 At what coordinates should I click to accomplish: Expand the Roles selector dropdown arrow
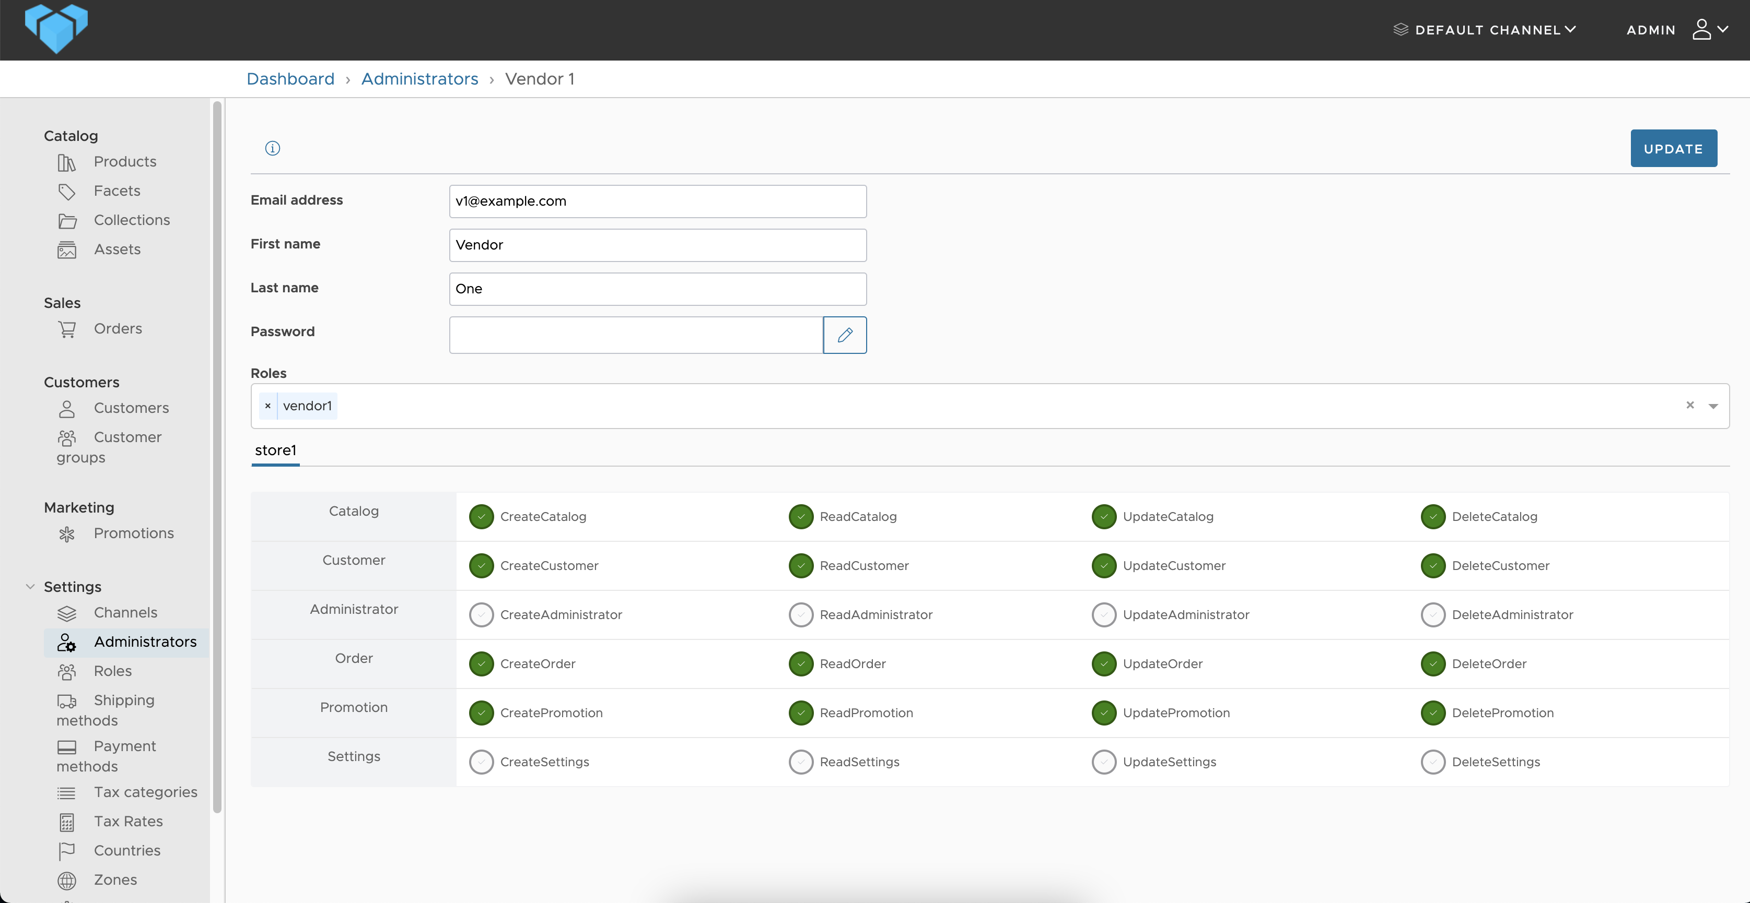1713,406
